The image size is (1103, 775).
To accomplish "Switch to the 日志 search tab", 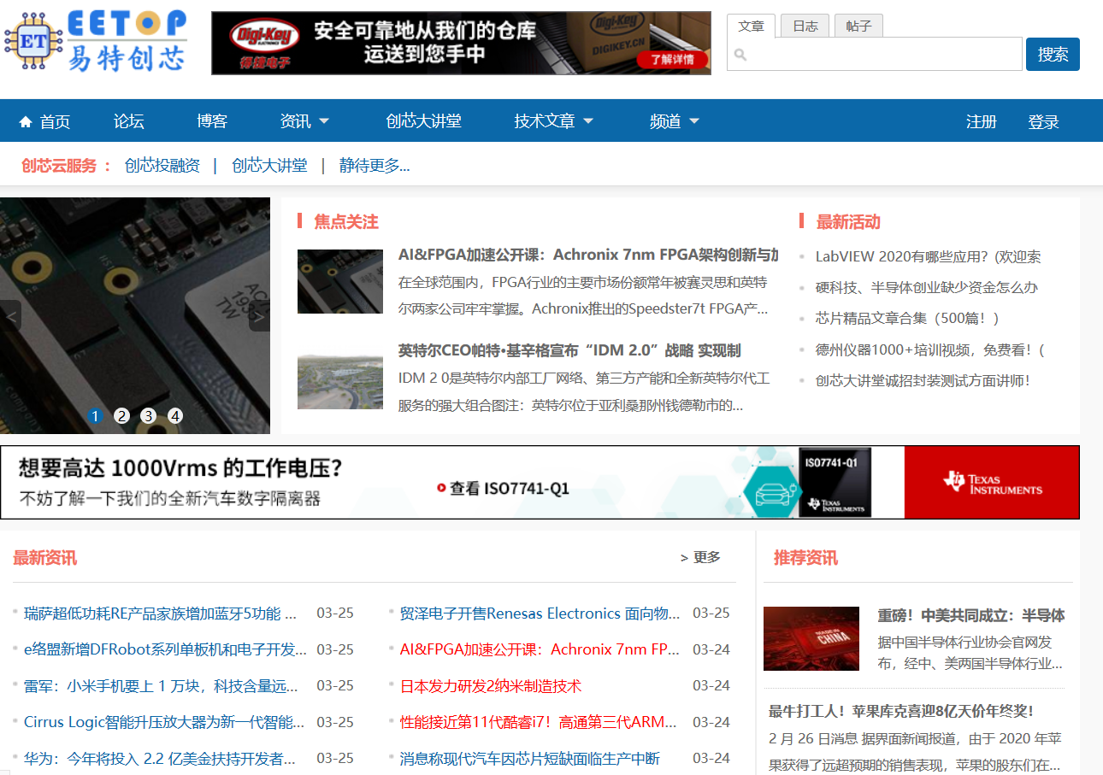I will point(805,26).
